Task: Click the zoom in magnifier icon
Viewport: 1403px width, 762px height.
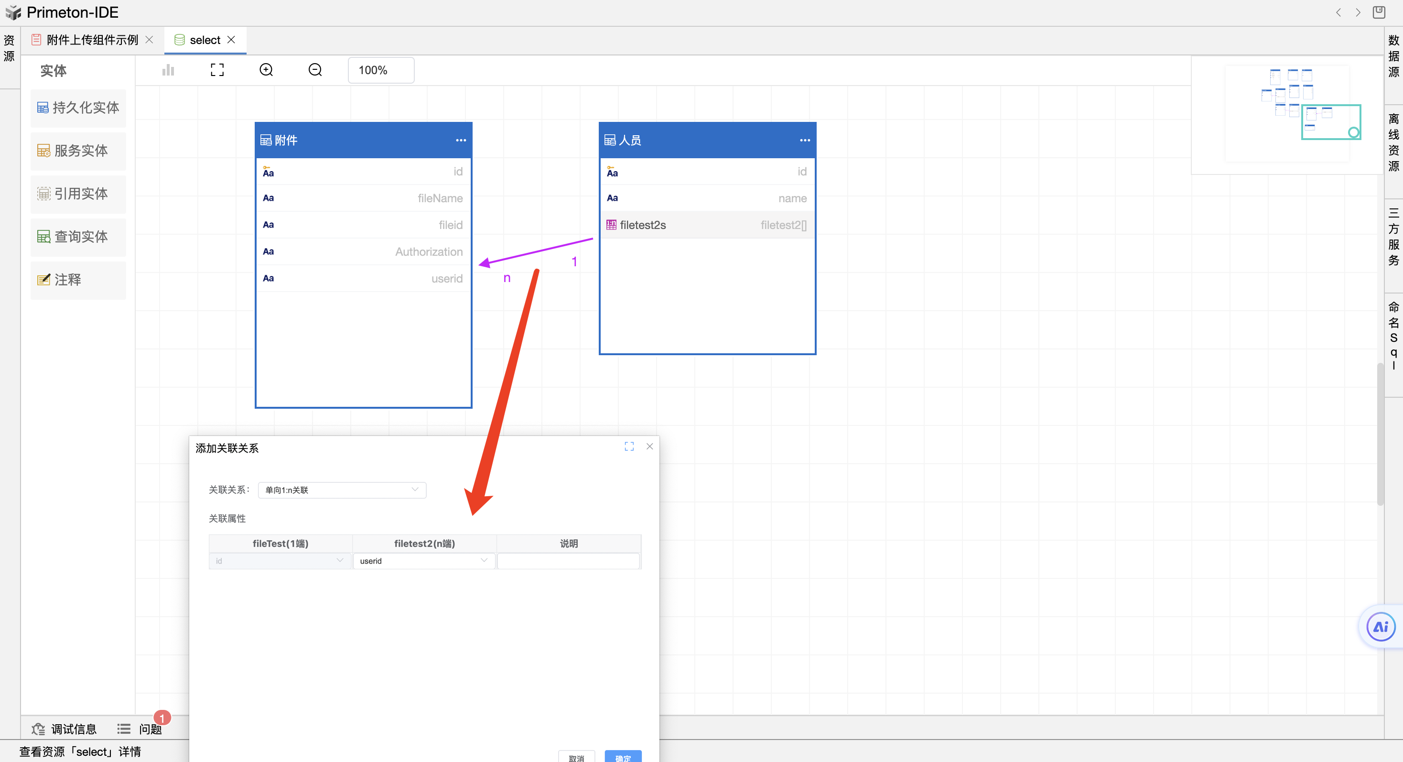Action: (x=266, y=70)
